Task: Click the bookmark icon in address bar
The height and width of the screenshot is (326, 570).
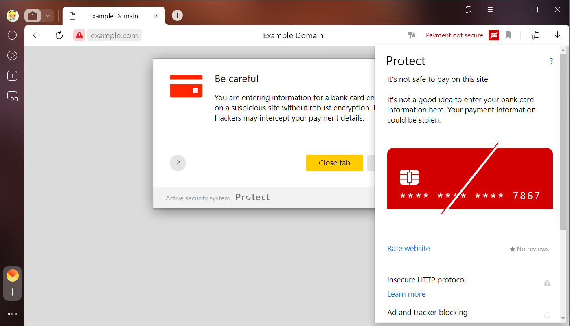Action: click(508, 35)
